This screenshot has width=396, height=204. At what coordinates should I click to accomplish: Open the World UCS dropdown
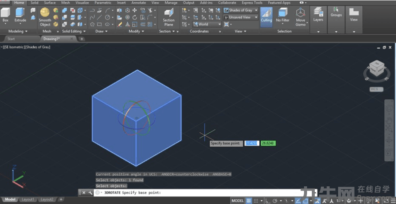(207, 24)
